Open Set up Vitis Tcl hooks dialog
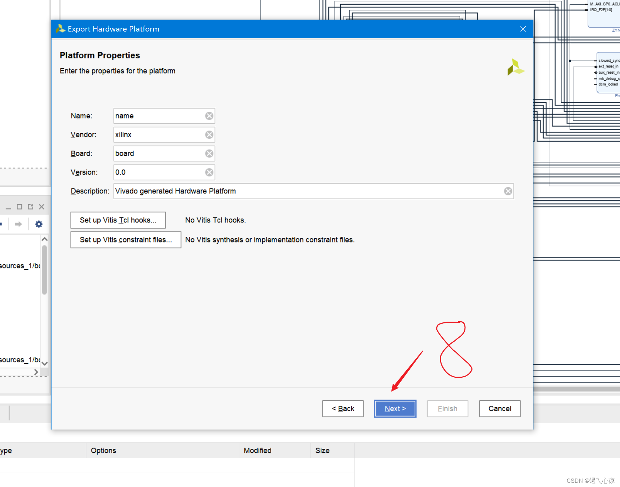Screen dimensions: 620x487 (118, 220)
